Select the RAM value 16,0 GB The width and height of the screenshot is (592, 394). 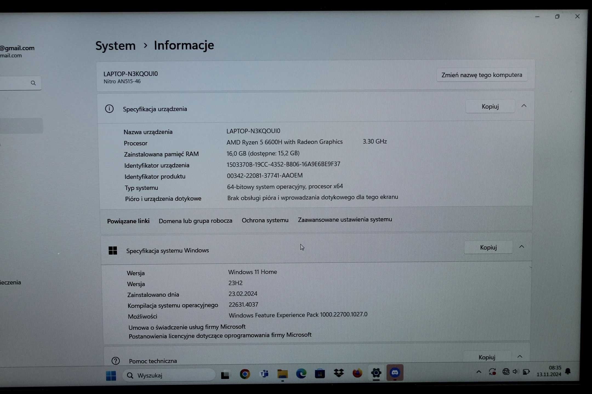click(x=263, y=153)
